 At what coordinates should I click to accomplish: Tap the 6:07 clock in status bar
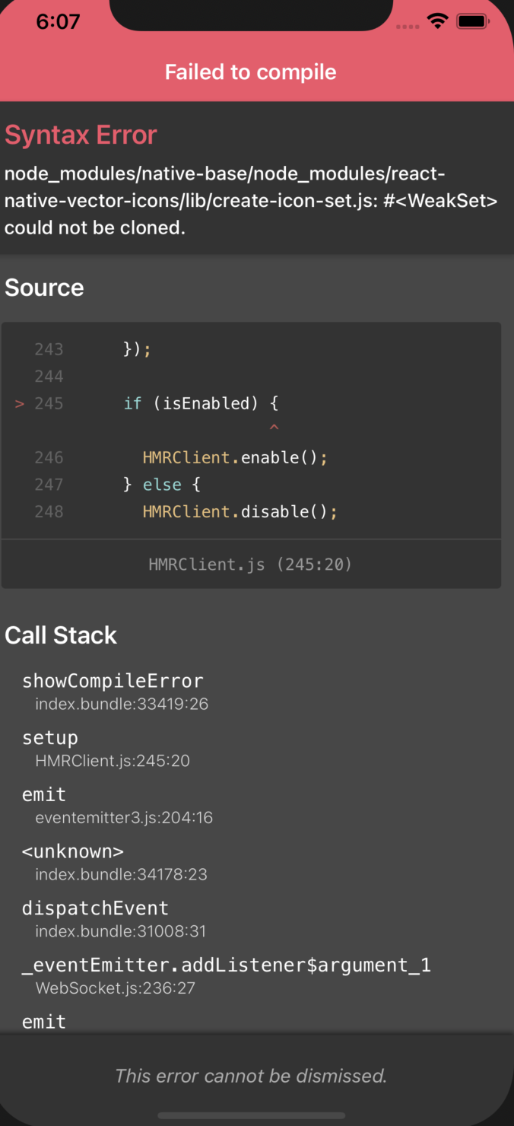coord(59,21)
